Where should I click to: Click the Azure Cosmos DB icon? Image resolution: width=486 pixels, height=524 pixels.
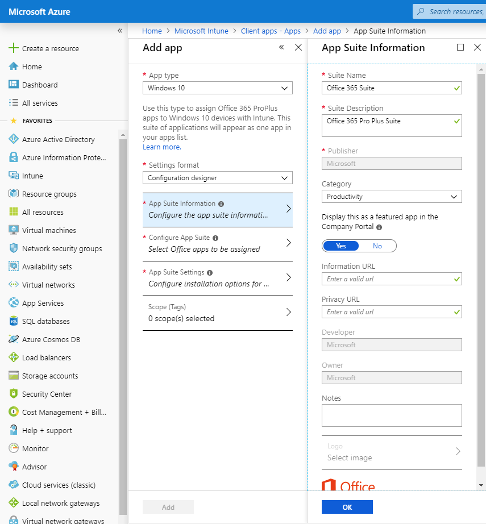tap(14, 339)
